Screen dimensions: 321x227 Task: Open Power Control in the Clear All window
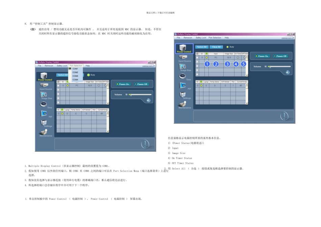point(184,49)
